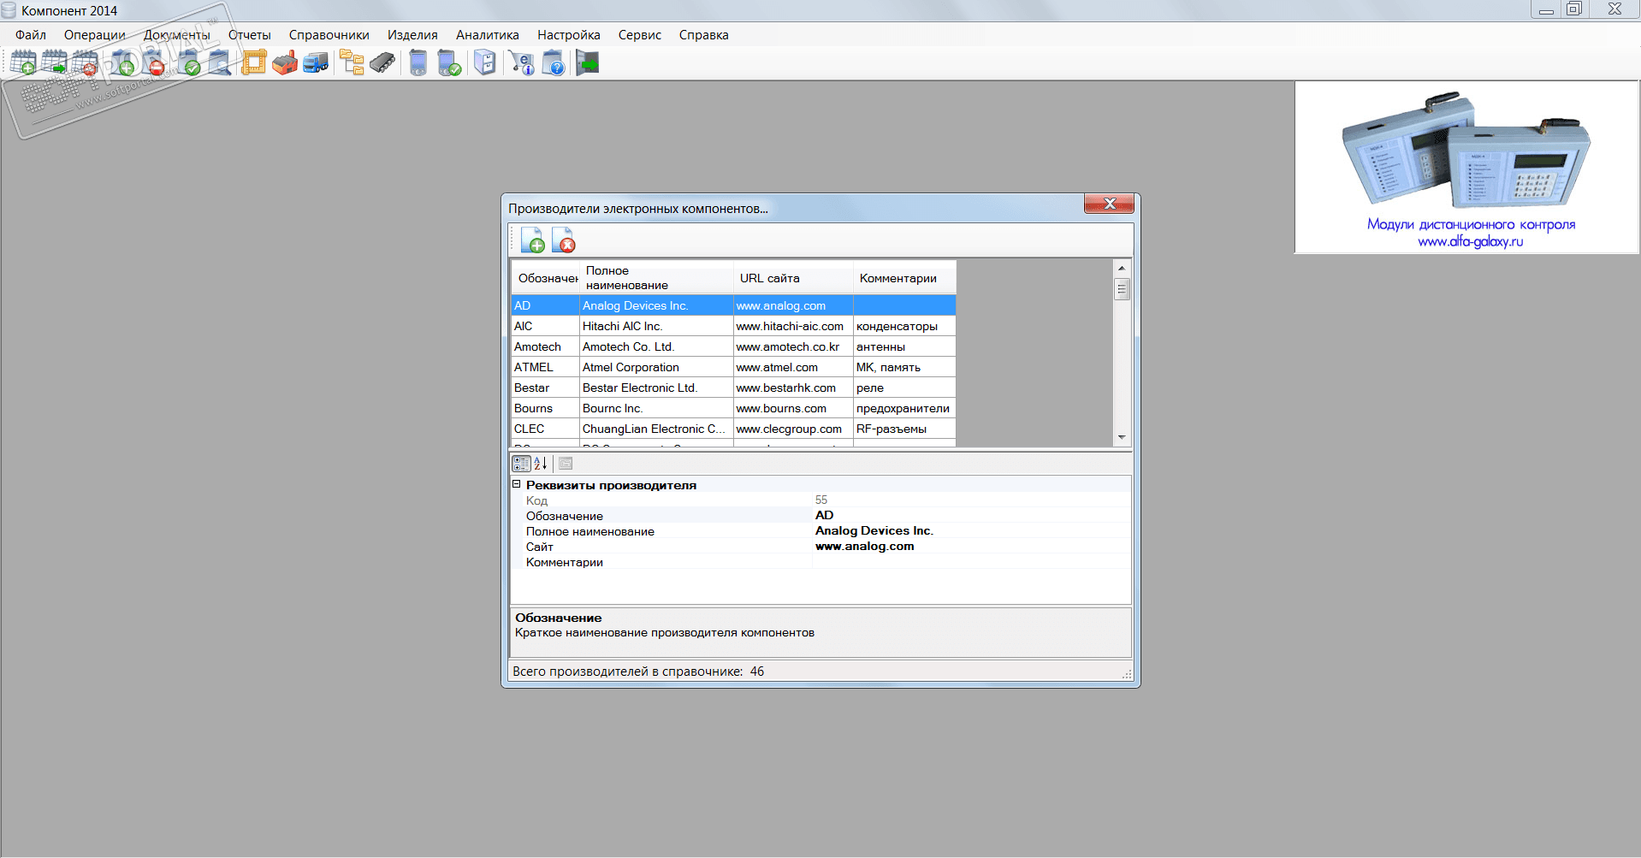Click the manufacturer list scrollbar up arrow
This screenshot has width=1641, height=858.
click(x=1122, y=268)
